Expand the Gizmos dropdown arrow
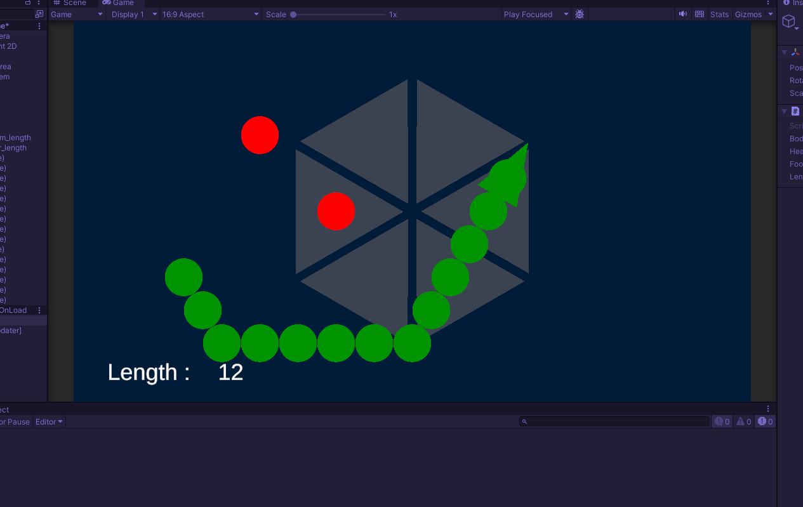The image size is (803, 507). click(x=771, y=14)
